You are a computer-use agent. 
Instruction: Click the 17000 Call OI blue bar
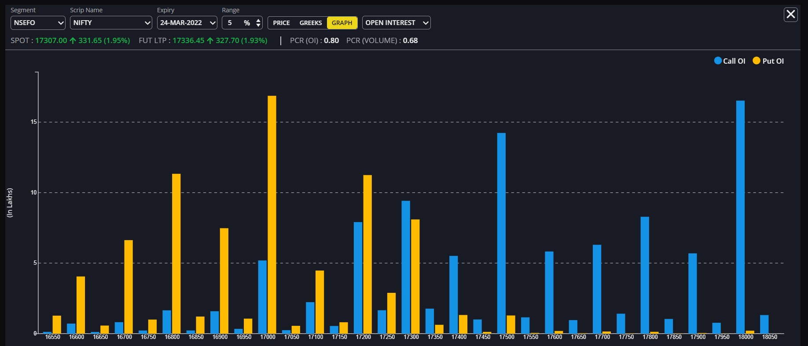[262, 297]
